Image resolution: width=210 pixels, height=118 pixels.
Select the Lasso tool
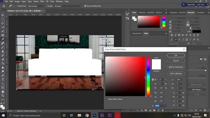pos(3,23)
